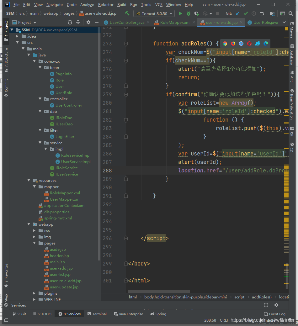
Task: Toggle fold marker at line 273
Action: 126,44
